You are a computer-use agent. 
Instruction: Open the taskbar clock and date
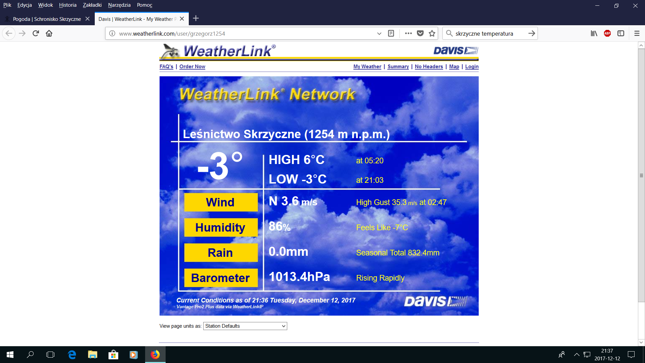[607, 355]
